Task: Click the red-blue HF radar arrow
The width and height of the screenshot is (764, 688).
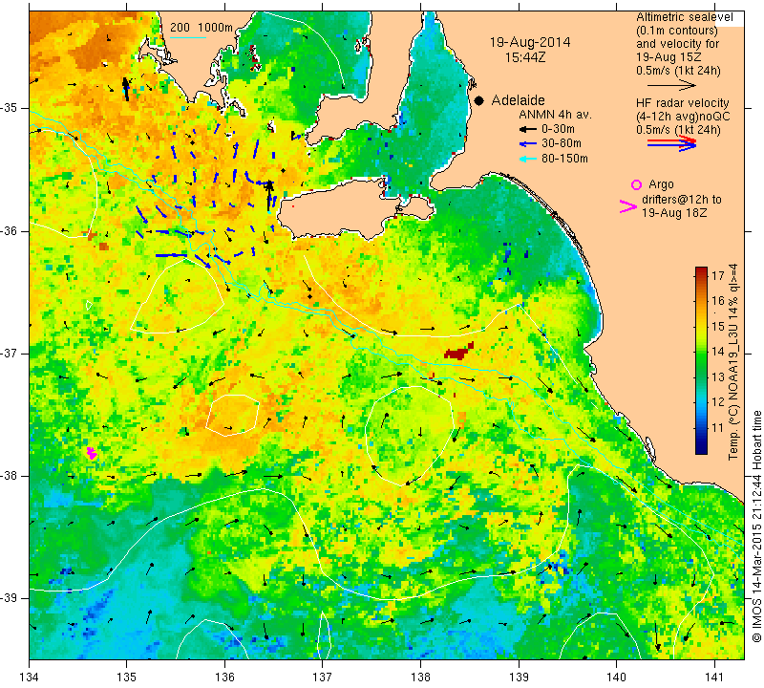Action: pyautogui.click(x=671, y=143)
